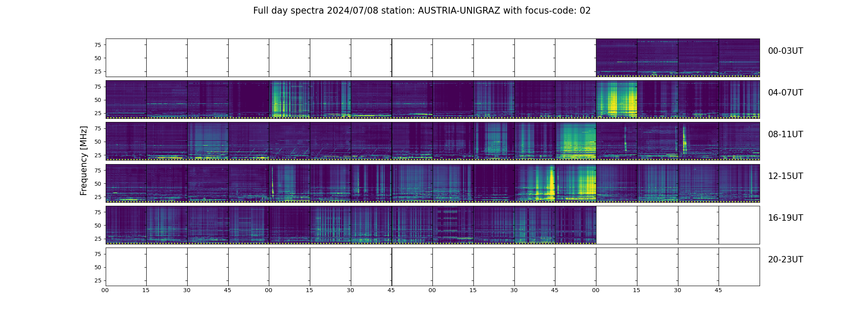This screenshot has height=321, width=844.
Task: Open the 18:45-19:00 panel in 16-19UT row
Action: pyautogui.click(x=576, y=225)
